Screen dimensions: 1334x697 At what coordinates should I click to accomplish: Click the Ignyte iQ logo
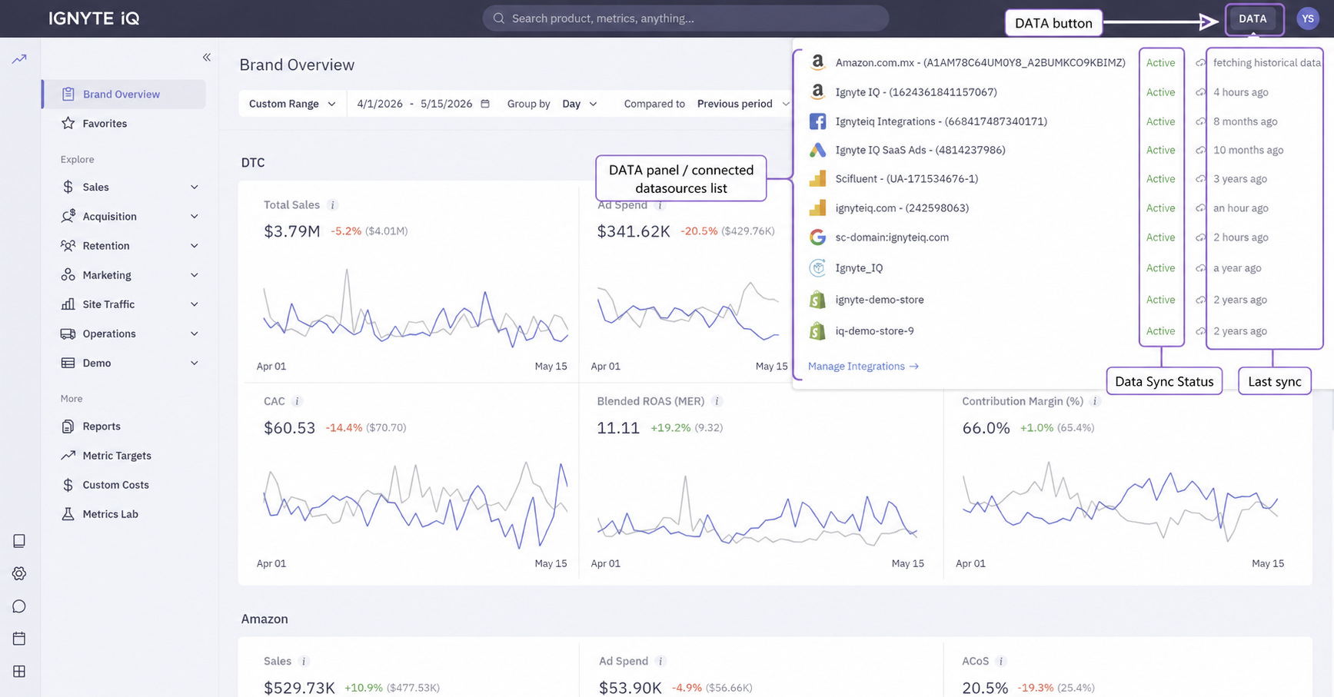[x=94, y=18]
